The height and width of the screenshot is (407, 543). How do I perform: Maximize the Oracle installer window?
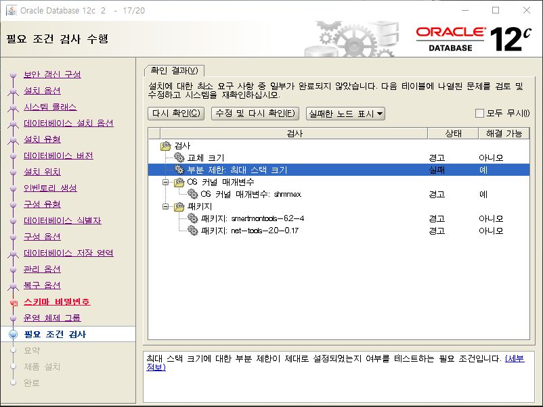[496, 10]
